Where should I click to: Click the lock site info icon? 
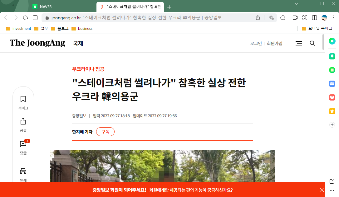pos(47,18)
